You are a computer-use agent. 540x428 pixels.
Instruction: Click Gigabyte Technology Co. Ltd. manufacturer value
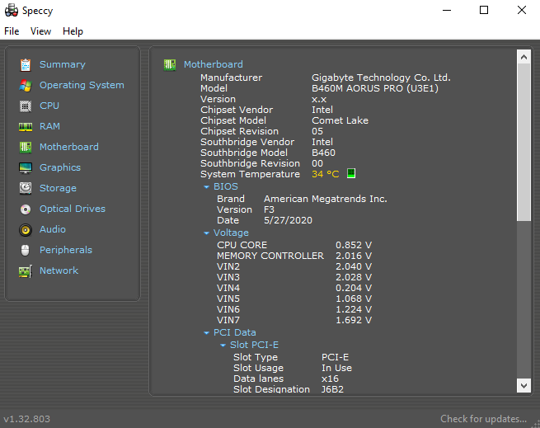pyautogui.click(x=381, y=78)
